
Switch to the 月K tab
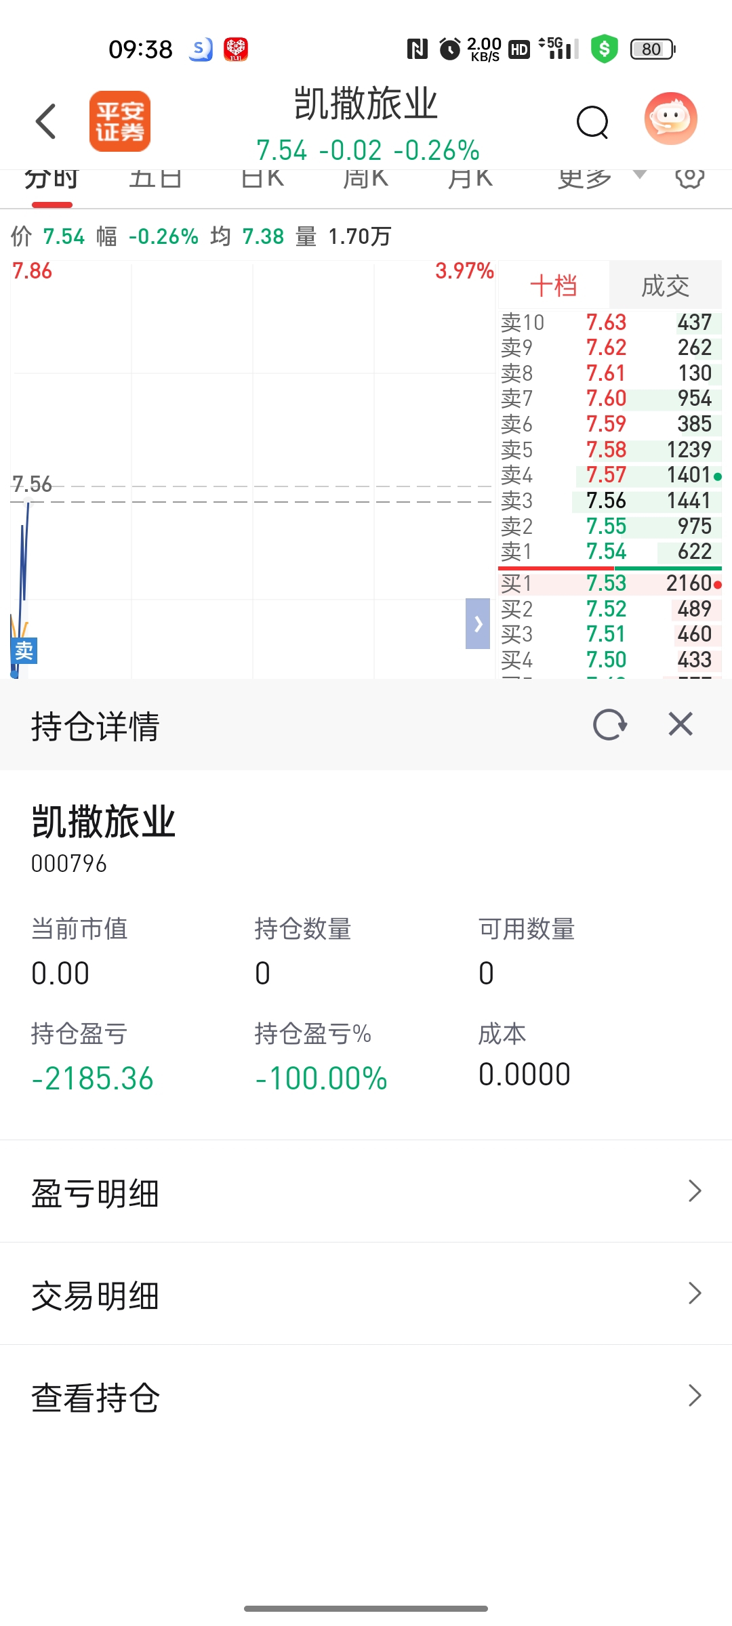tap(470, 180)
